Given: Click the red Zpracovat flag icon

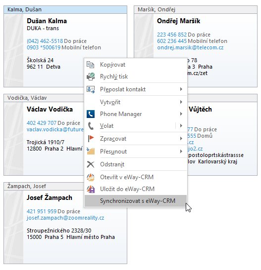Looking at the screenshot, I should (x=91, y=139).
